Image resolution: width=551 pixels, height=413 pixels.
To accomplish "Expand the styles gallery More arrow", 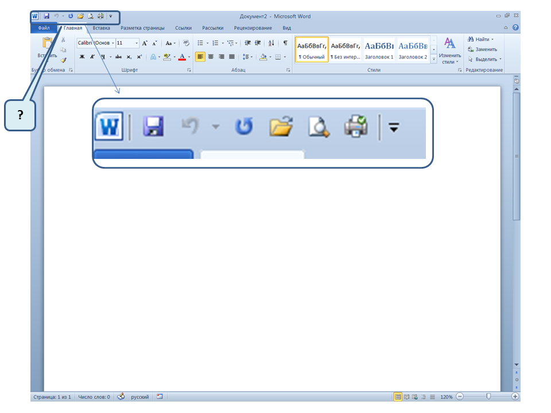I will point(434,59).
